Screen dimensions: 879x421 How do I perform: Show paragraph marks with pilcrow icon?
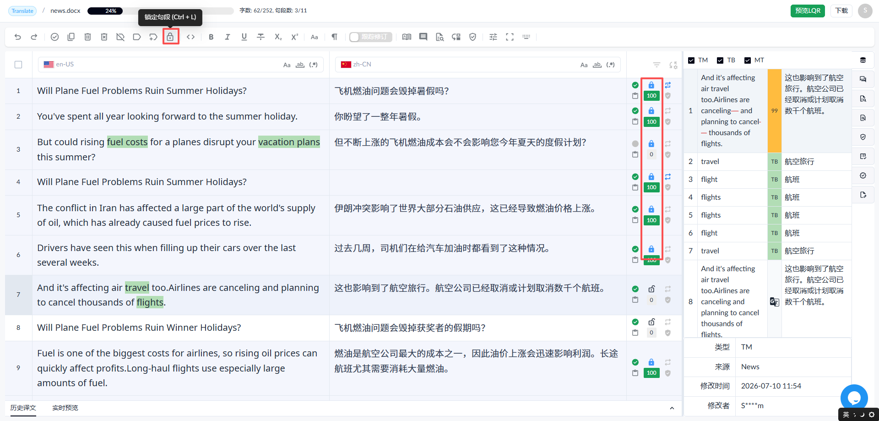pos(334,37)
